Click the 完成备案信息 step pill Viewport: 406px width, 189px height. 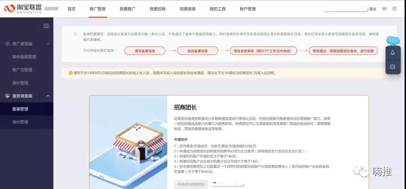197,51
